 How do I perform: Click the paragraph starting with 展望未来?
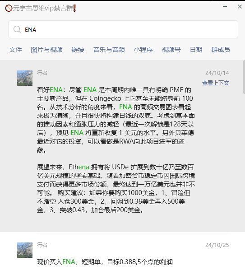[116, 188]
